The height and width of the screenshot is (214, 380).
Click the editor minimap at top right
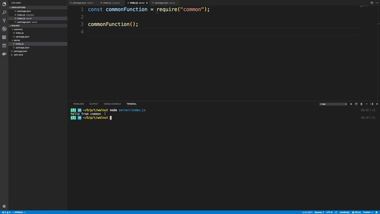pos(364,7)
